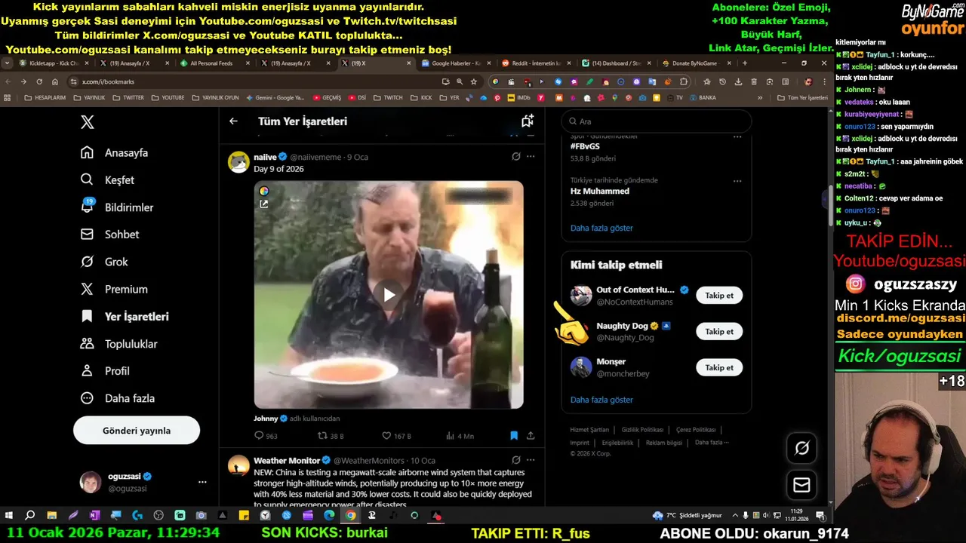Show more follow suggestions with Daha fazla göster
Viewport: 966px width, 543px height.
coord(601,400)
